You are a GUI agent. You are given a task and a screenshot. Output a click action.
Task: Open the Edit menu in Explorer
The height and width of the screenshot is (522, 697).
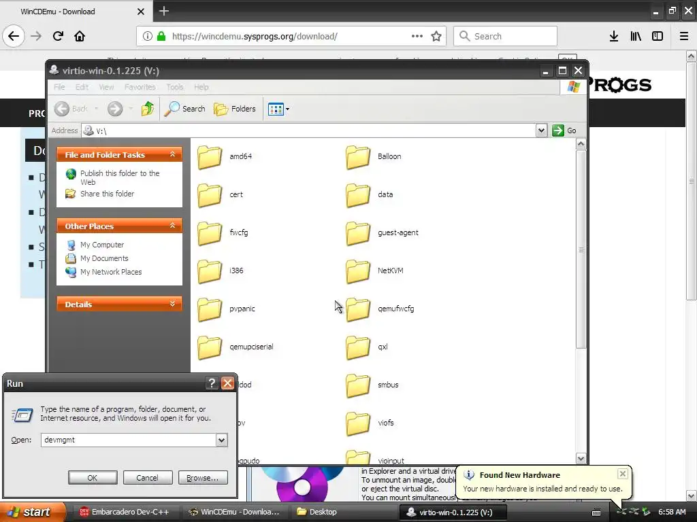coord(82,87)
